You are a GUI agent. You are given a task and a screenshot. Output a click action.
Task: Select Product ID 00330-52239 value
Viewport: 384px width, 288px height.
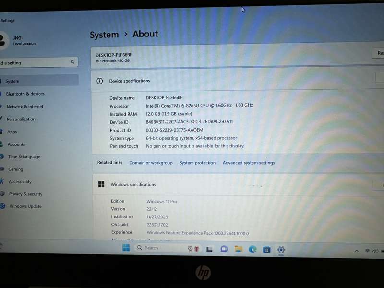[x=174, y=130]
